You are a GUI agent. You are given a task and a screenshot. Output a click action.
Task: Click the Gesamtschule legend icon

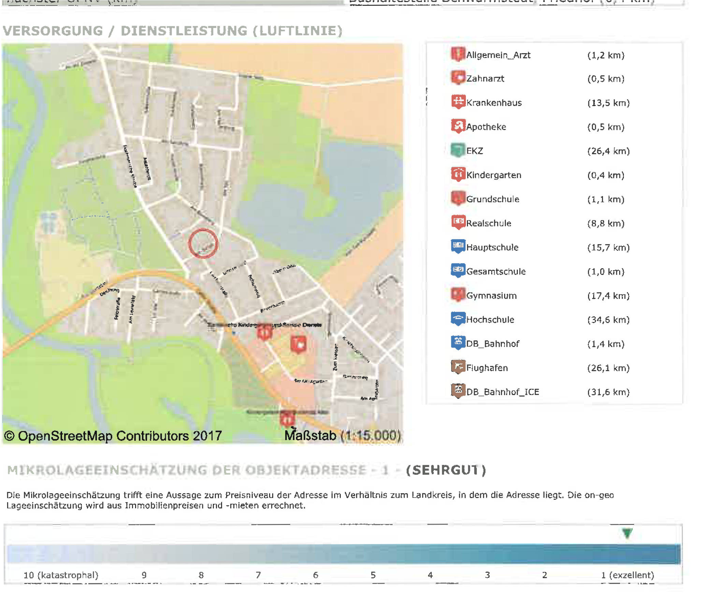(458, 271)
